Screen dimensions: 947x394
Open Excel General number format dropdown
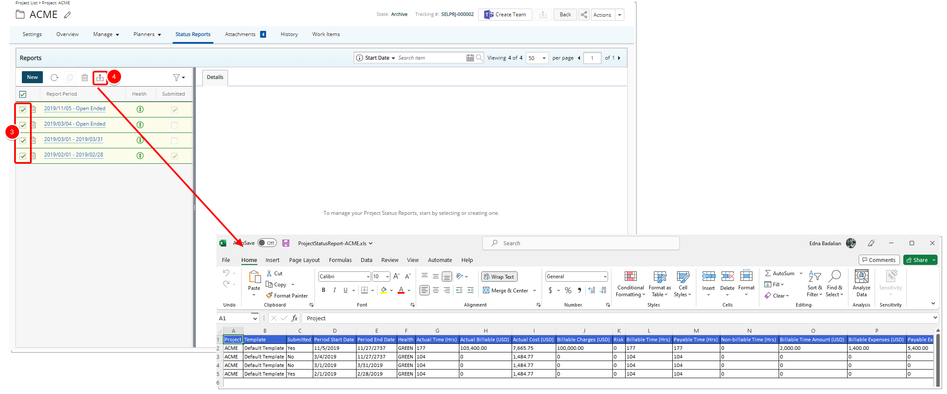[x=605, y=277]
